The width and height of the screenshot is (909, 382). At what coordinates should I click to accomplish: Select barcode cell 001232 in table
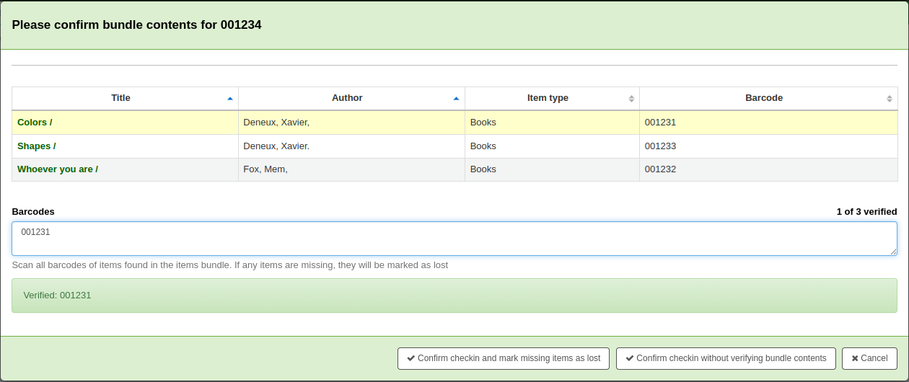coord(661,169)
